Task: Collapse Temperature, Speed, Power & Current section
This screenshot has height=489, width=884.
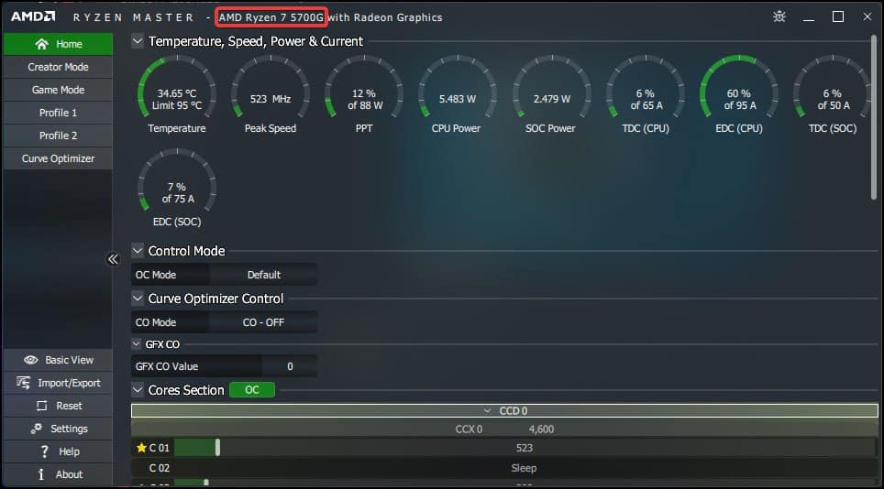Action: point(138,41)
